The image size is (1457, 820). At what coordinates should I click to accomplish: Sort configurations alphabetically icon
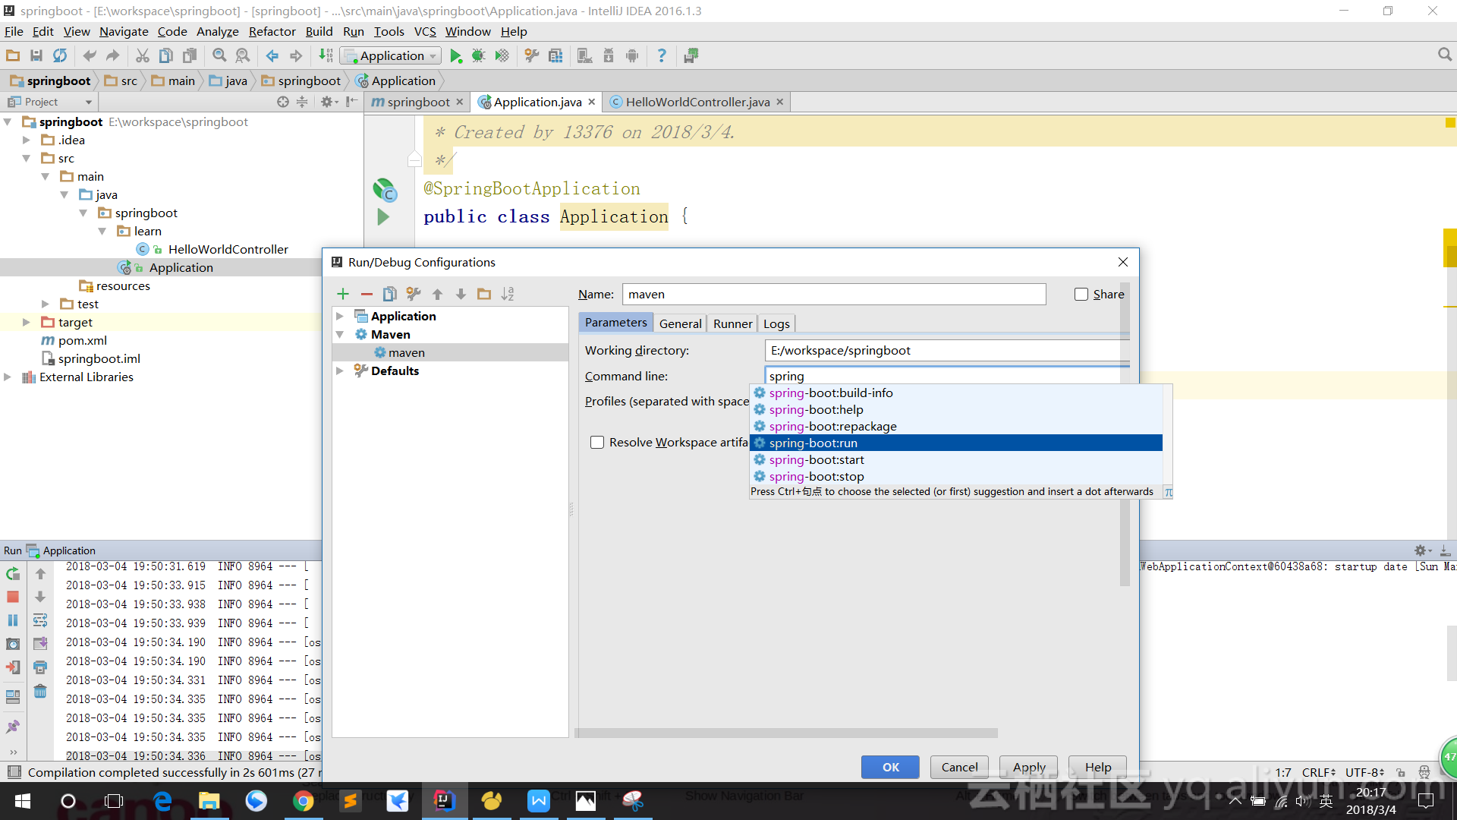pos(508,295)
